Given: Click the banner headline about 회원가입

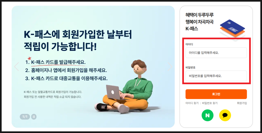Looking at the screenshot, I should coord(78,41).
